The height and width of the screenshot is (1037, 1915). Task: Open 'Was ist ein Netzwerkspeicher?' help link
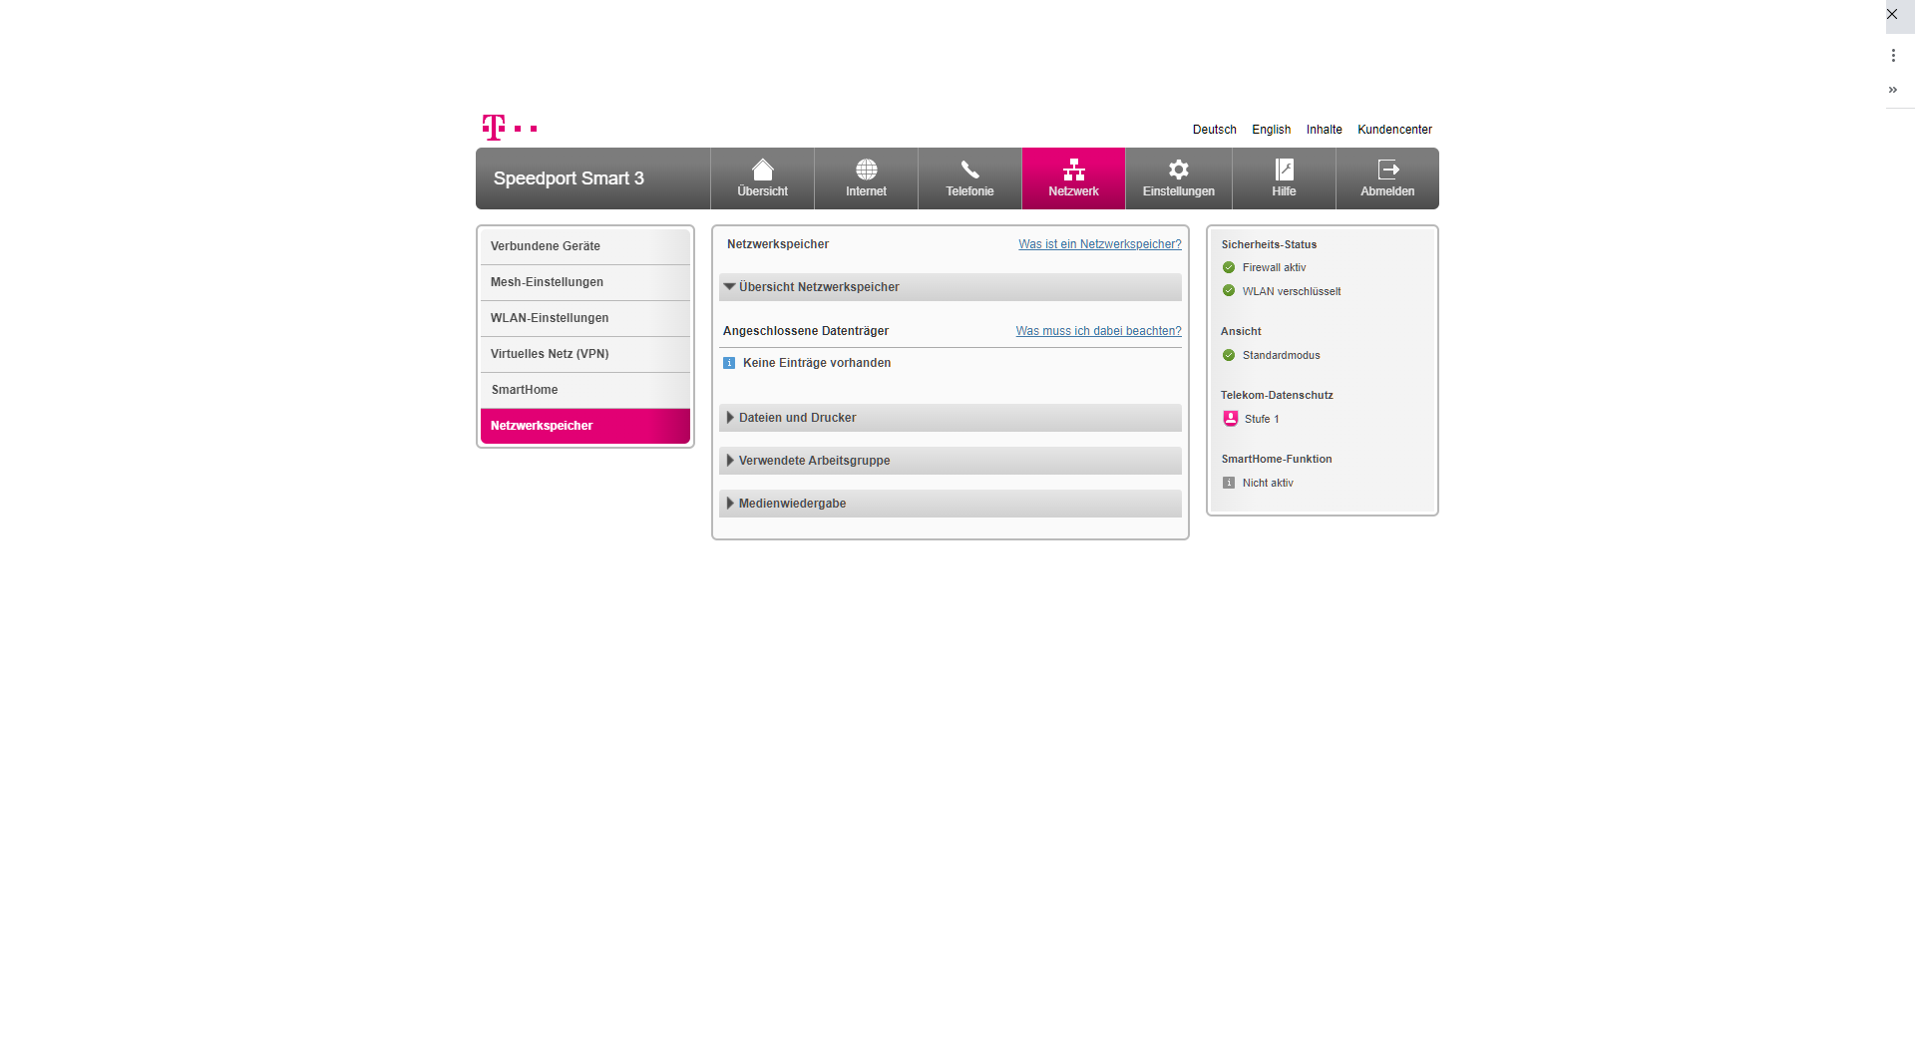tap(1099, 244)
